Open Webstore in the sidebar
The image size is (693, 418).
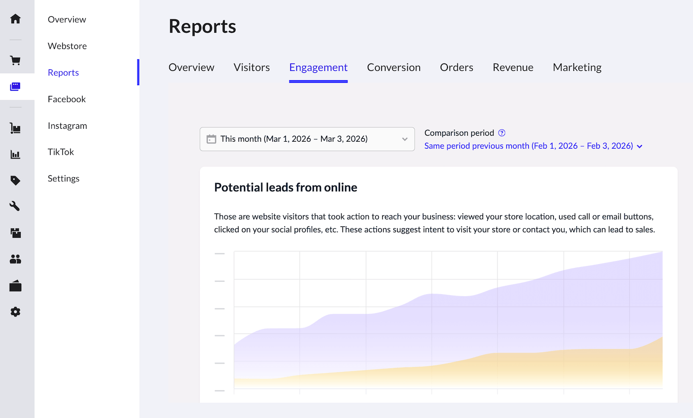coord(67,46)
